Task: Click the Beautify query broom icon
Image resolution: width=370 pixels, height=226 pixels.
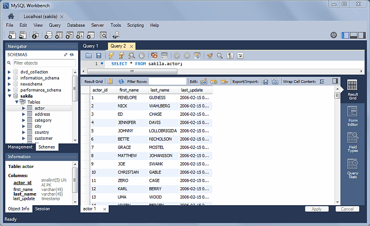Action: (x=210, y=55)
